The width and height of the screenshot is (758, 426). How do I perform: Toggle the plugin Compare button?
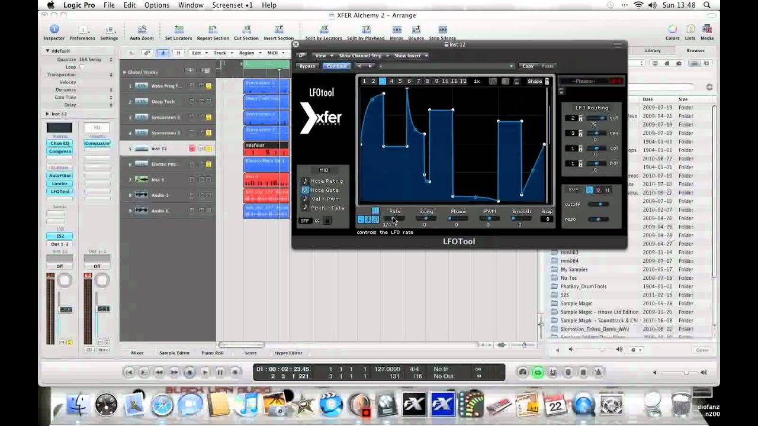[336, 66]
